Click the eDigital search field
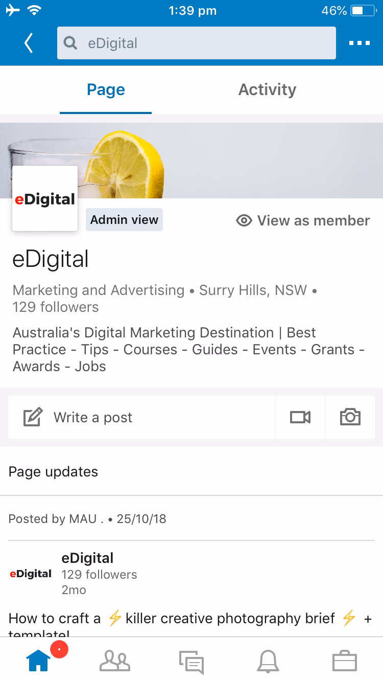Viewport: 383px width, 682px height. point(204,43)
